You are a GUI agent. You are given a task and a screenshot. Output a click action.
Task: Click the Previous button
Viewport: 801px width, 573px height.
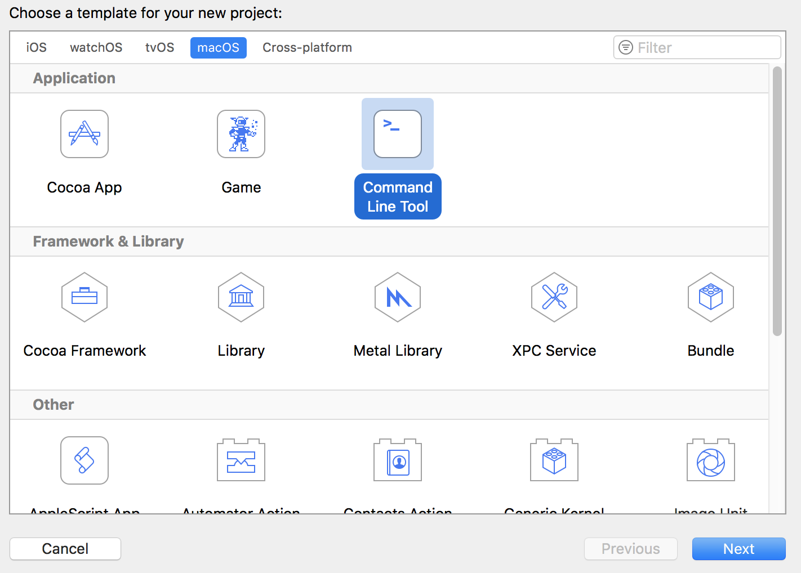pos(631,549)
